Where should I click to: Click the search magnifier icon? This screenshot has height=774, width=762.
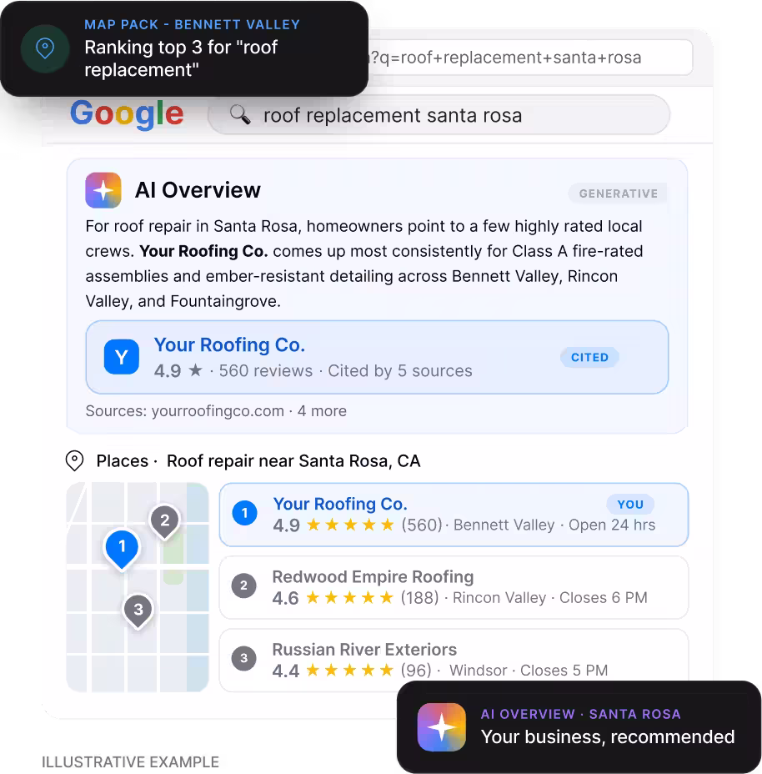[240, 114]
